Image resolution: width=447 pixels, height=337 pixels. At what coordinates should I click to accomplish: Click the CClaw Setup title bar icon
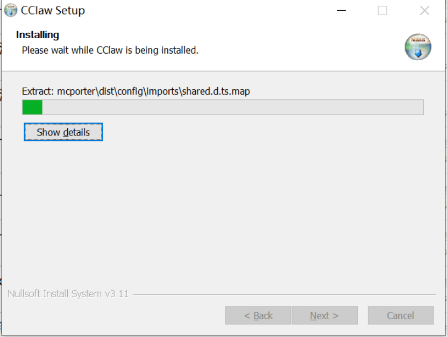tap(10, 10)
